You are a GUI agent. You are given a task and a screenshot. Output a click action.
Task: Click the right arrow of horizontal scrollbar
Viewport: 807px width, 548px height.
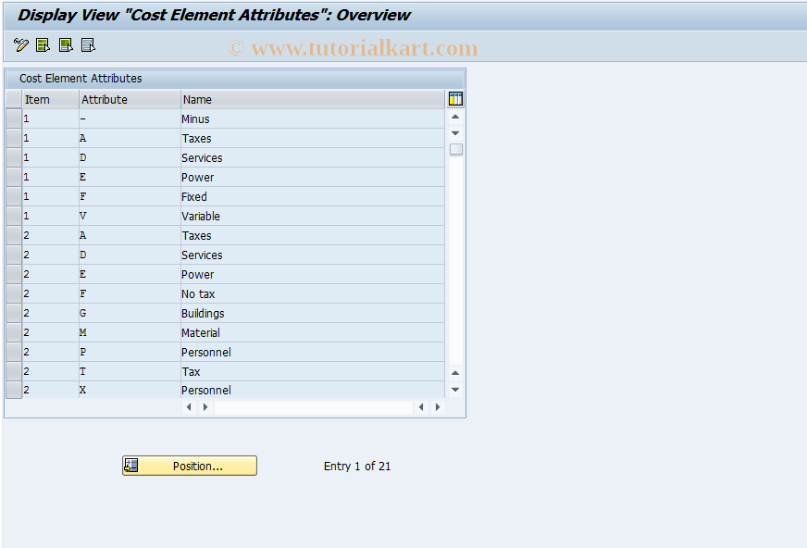click(x=437, y=406)
